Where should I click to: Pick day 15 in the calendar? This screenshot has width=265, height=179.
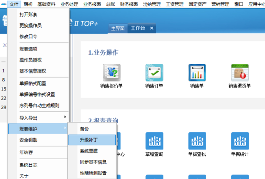pyautogui.click(x=4, y=89)
